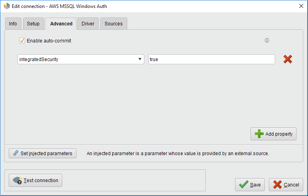Test the connection
Image resolution: width=308 pixels, height=196 pixels.
pos(36,180)
